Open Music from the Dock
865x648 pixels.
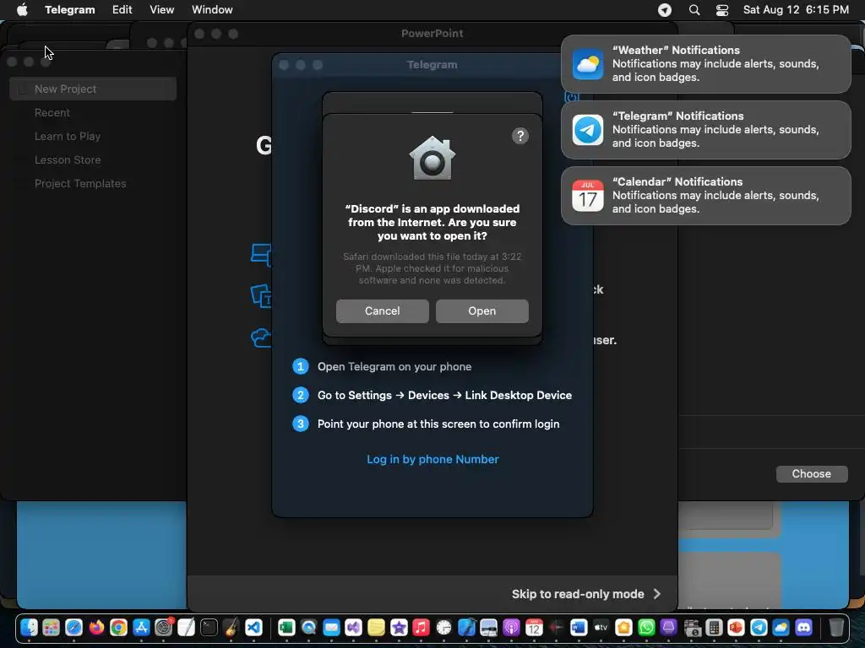421,627
